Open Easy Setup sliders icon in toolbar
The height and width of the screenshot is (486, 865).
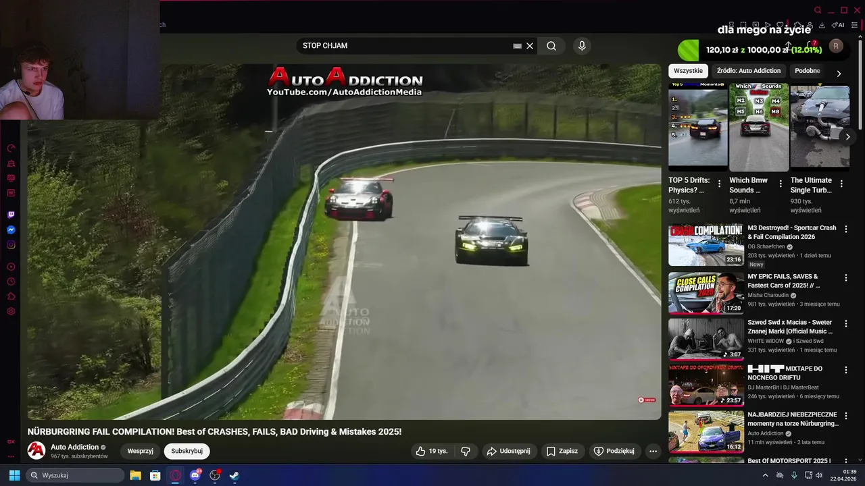tap(854, 25)
